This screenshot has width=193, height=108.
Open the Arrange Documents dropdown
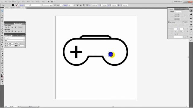53,2
